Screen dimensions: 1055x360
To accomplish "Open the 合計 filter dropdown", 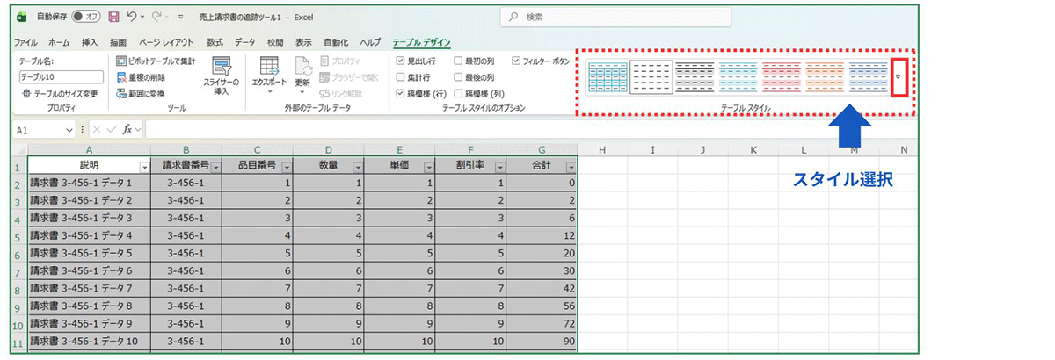I will [571, 167].
